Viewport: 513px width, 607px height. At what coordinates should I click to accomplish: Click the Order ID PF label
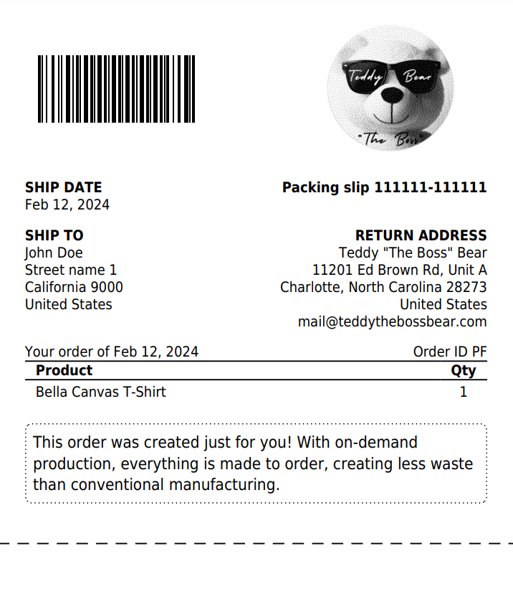click(450, 352)
